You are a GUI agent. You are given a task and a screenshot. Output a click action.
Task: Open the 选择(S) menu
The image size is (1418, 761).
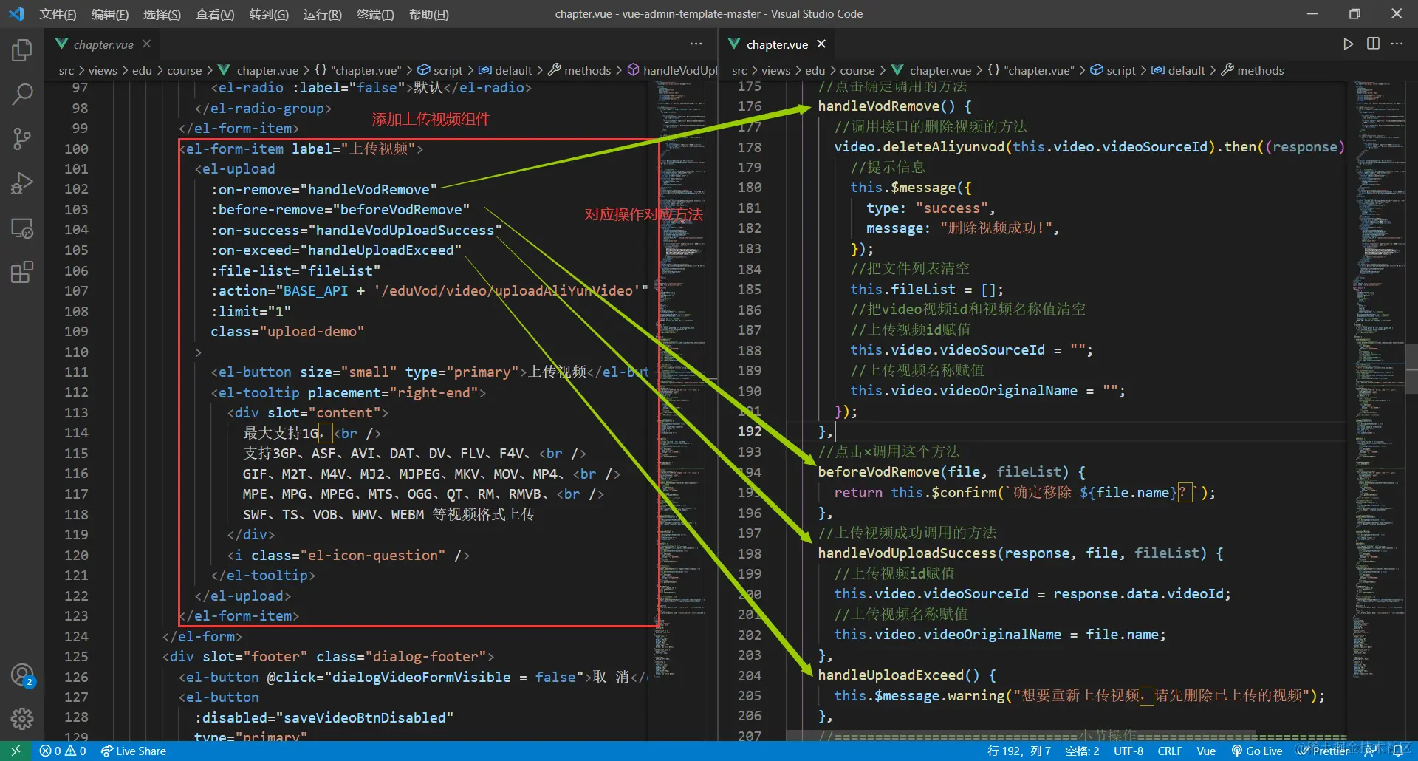[162, 14]
